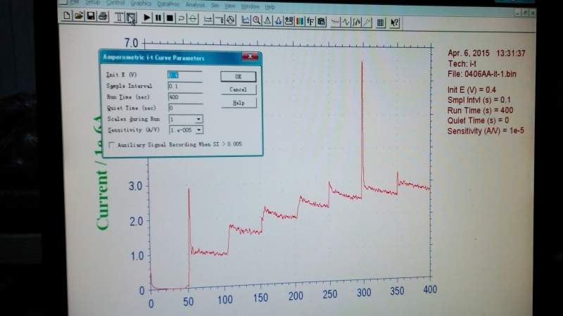The image size is (563, 316).
Task: Expand the Sensitivity (A/V) dropdown
Action: point(199,130)
